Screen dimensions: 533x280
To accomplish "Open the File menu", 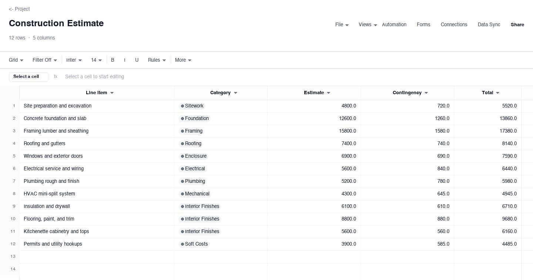I will (x=342, y=25).
